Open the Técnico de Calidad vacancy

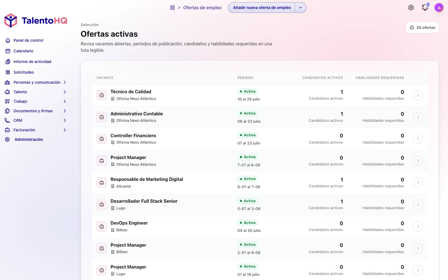pyautogui.click(x=131, y=92)
